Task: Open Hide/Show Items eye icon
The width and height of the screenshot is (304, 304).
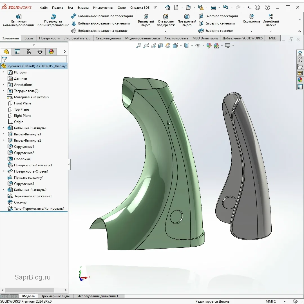Action: coord(198,46)
